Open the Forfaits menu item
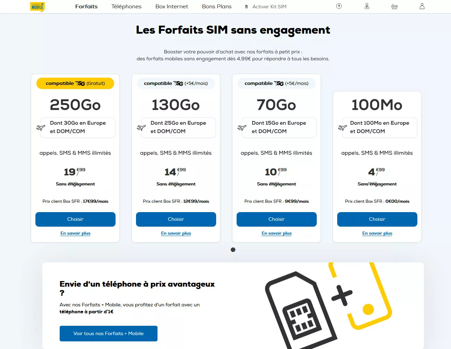The width and height of the screenshot is (451, 349). pyautogui.click(x=86, y=6)
